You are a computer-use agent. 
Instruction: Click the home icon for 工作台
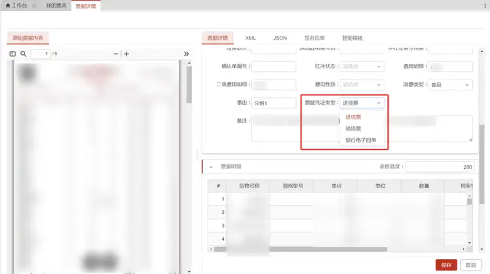point(8,5)
